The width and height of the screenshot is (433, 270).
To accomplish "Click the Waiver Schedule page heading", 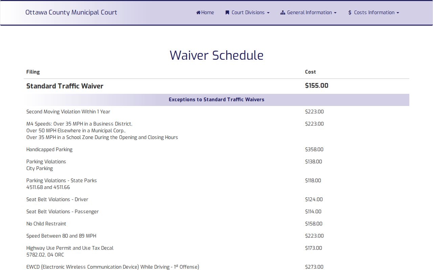I will coord(216,55).
